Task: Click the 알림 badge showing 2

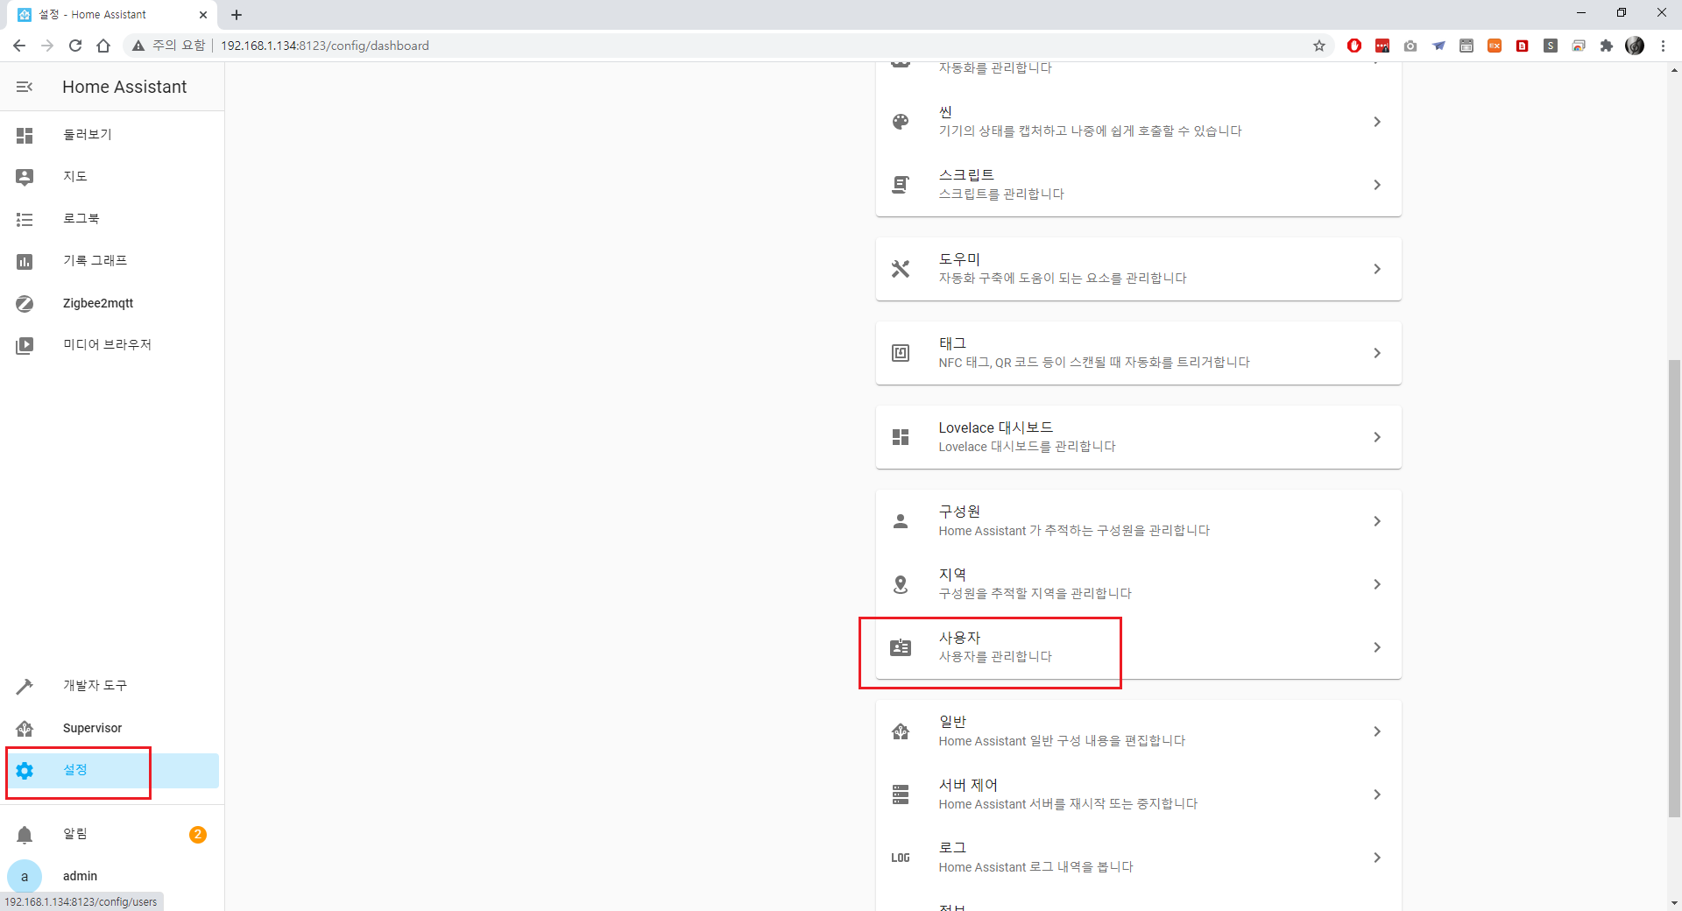Action: pyautogui.click(x=198, y=835)
